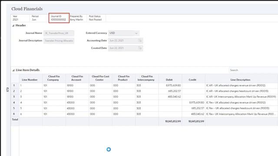Screen dimensions: 278x156
Task: Click intercompany cell 303 in line 2
Action: coord(147,91)
